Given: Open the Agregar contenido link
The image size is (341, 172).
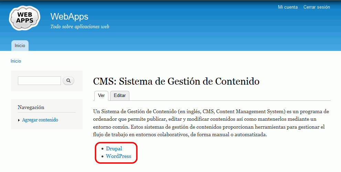Looking at the screenshot, I should [x=40, y=120].
